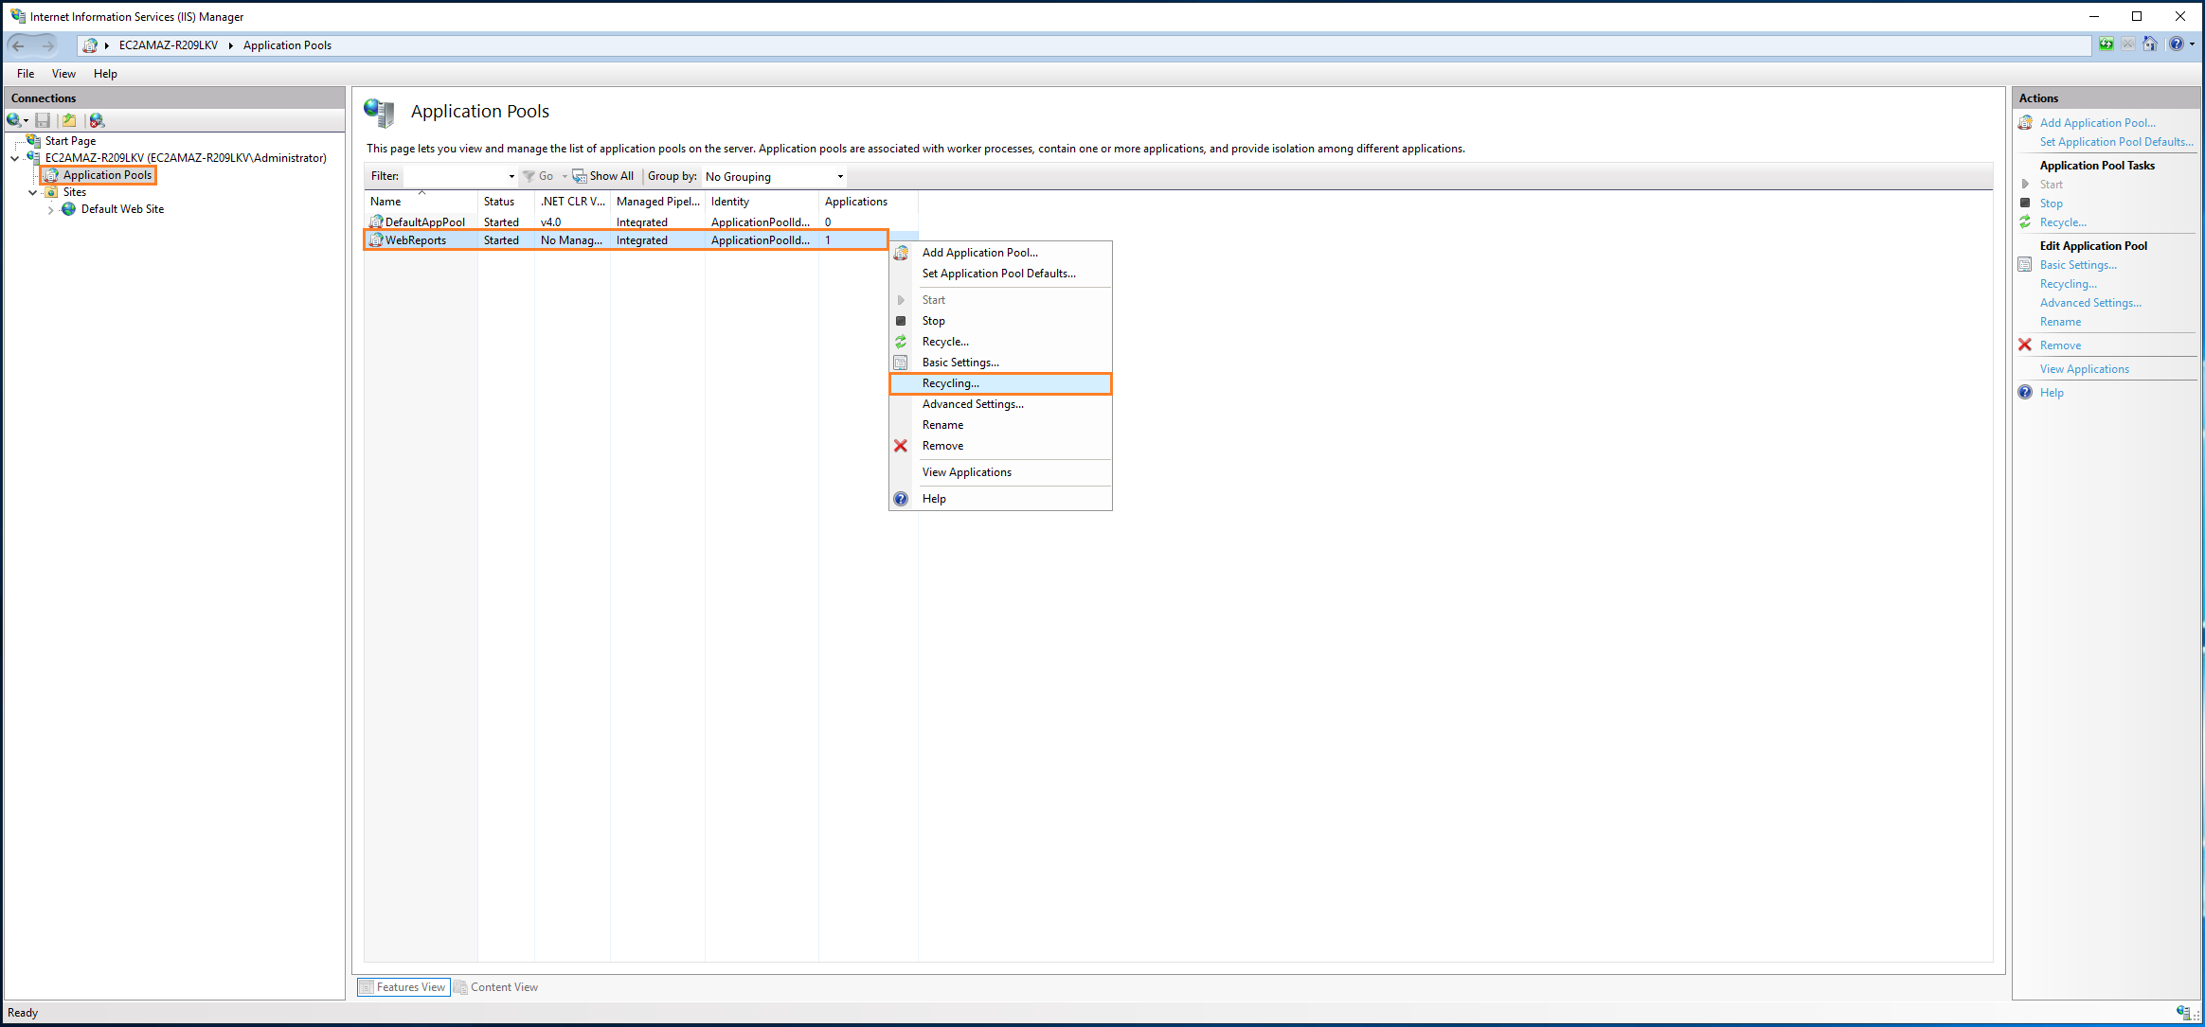Click the Show All toolbar item
This screenshot has height=1027, width=2205.
603,175
